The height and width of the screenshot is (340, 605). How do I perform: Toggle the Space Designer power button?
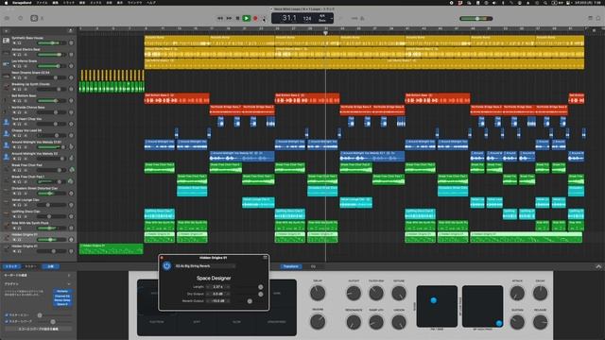pyautogui.click(x=166, y=266)
